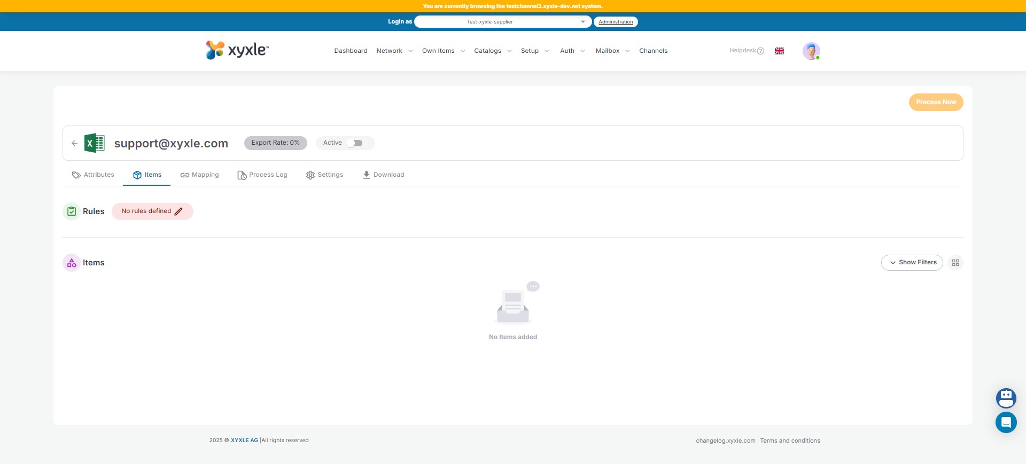Open the live chat message bubble icon
1026x464 pixels.
coord(1006,422)
